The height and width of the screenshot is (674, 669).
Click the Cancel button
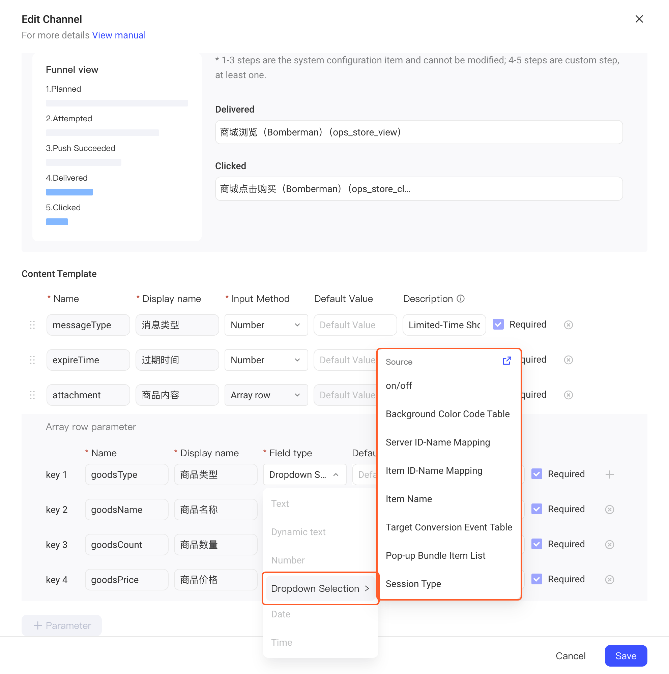(570, 656)
